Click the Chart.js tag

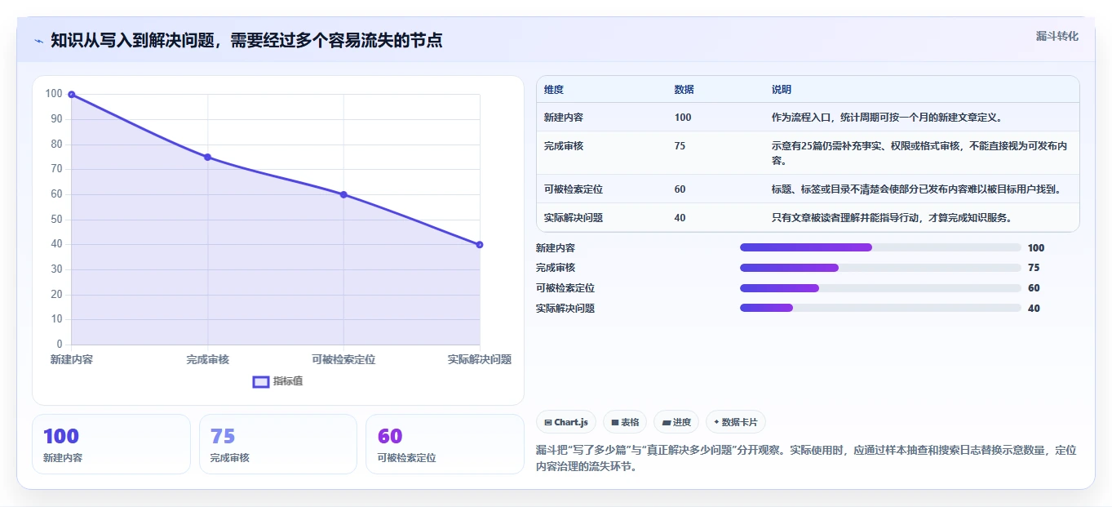tap(566, 422)
